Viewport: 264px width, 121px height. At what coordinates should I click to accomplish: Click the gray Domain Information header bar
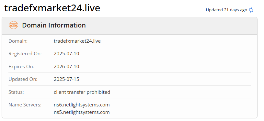pyautogui.click(x=130, y=26)
